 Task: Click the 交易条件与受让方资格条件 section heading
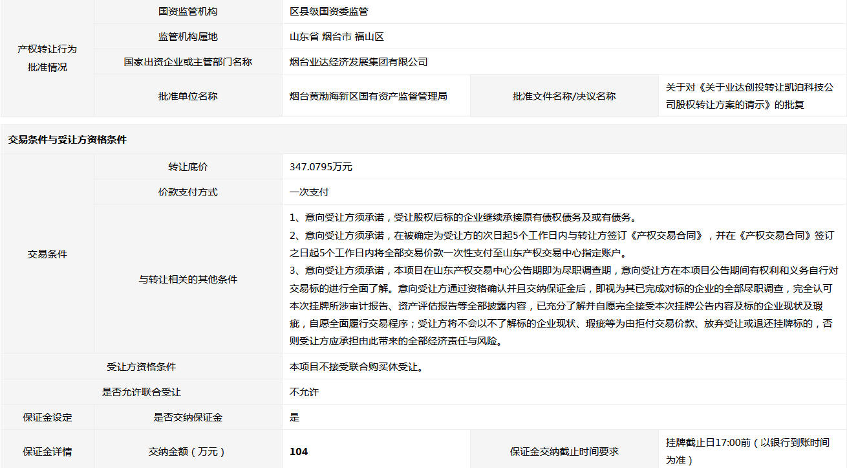tap(67, 140)
